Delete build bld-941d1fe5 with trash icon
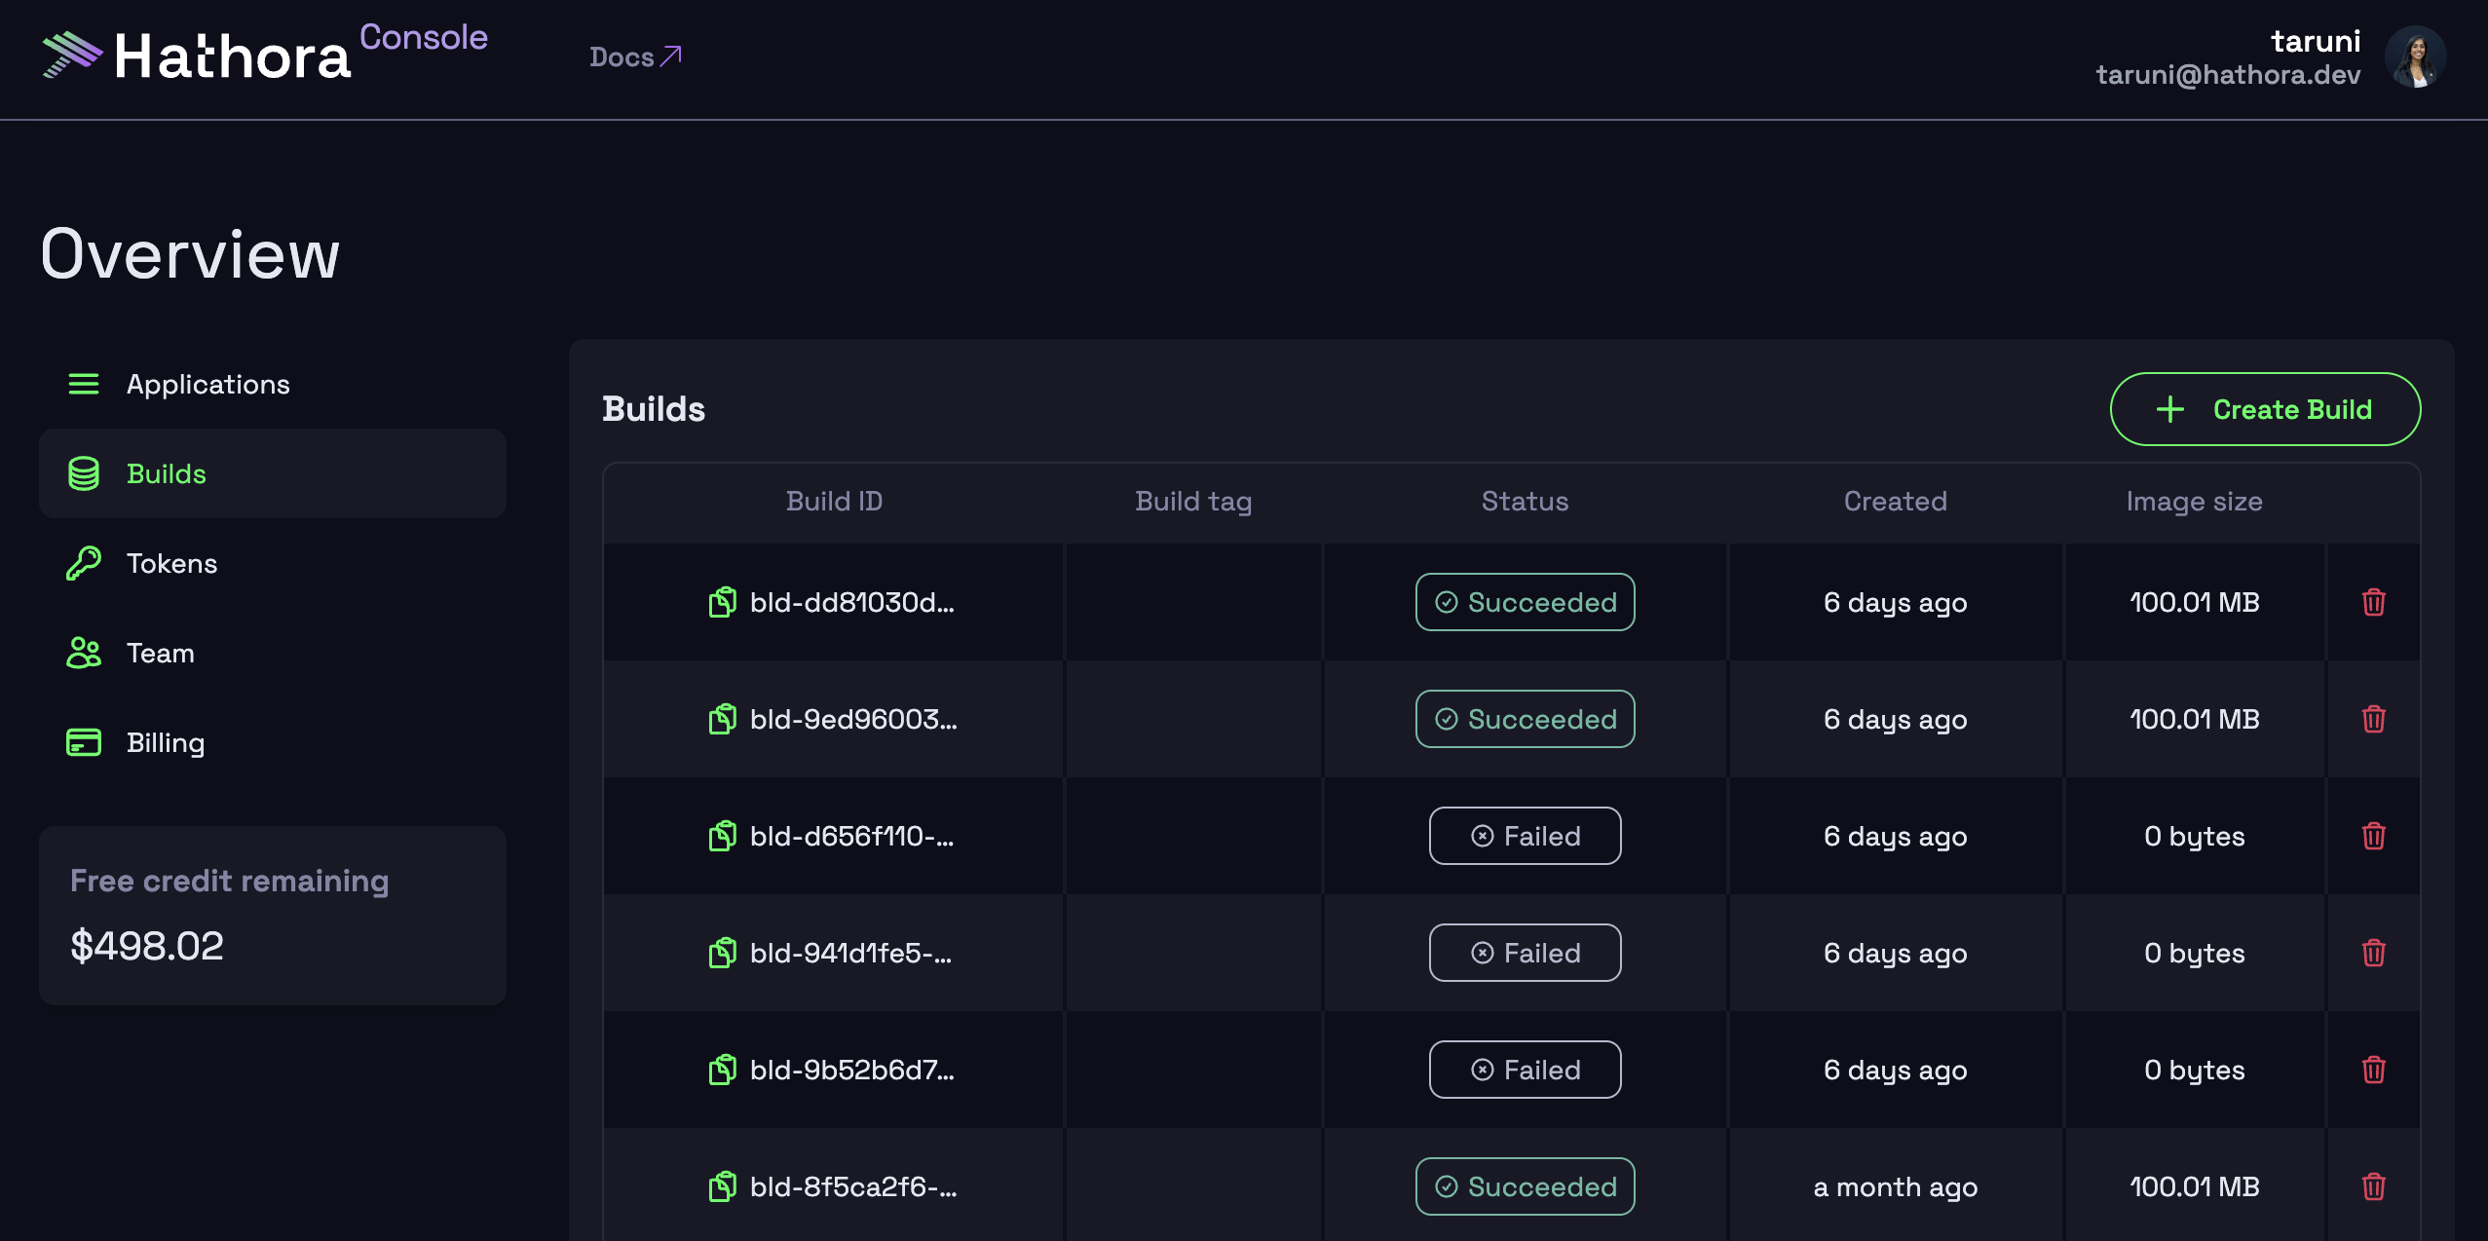Viewport: 2488px width, 1241px height. (x=2373, y=953)
